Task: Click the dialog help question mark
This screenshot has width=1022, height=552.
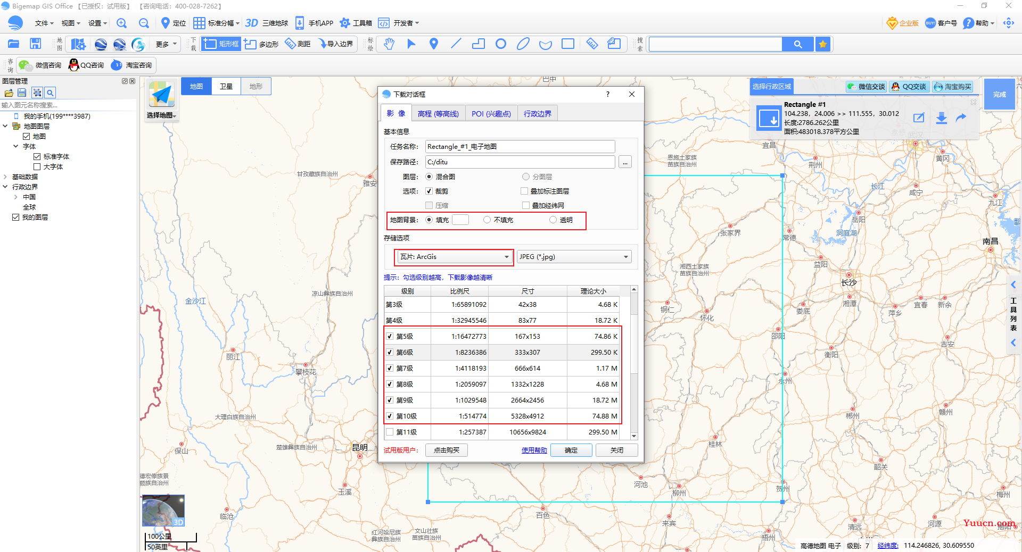Action: click(x=608, y=94)
